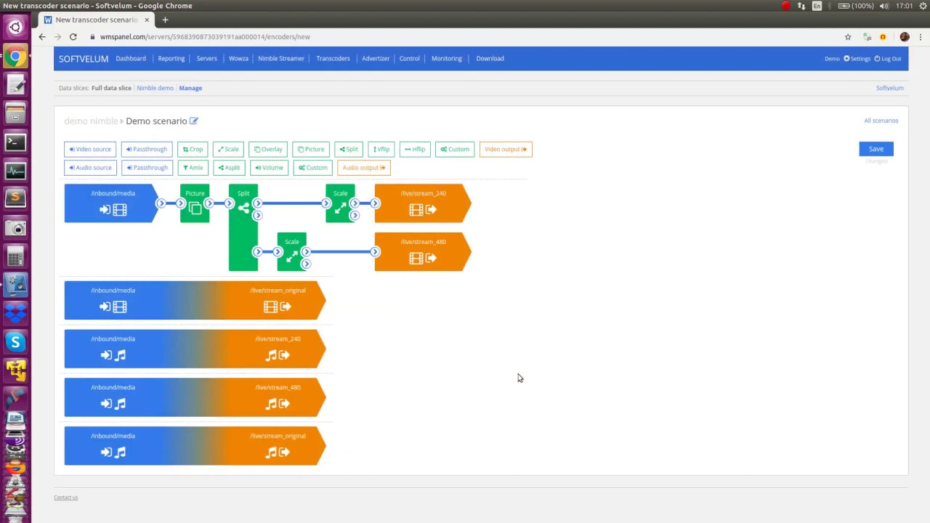Add a Vflip filter
This screenshot has width=930, height=523.
point(381,149)
